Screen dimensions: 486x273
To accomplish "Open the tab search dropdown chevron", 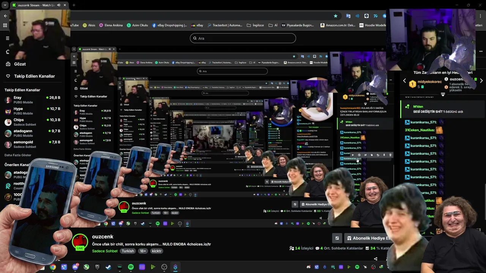I will (x=5, y=5).
